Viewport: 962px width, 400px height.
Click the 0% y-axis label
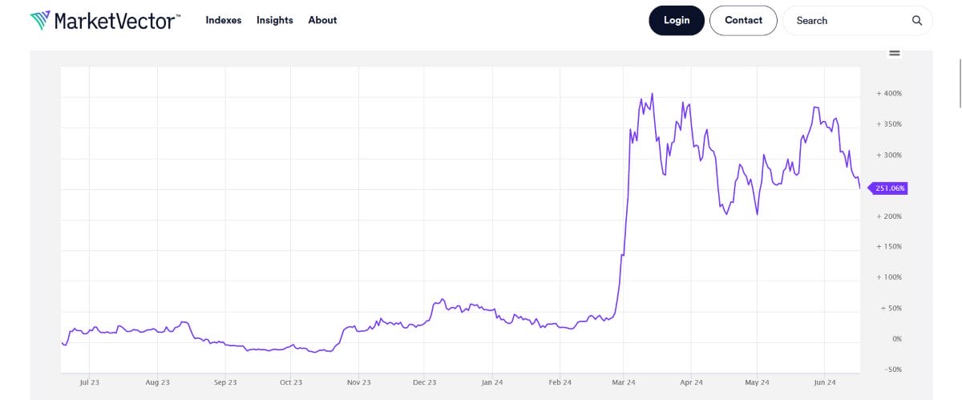coord(897,339)
